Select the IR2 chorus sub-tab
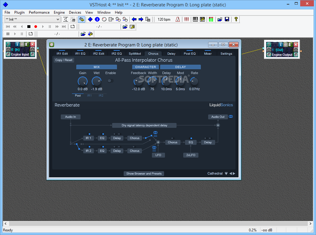The width and height of the screenshot is (316, 235). [101, 95]
